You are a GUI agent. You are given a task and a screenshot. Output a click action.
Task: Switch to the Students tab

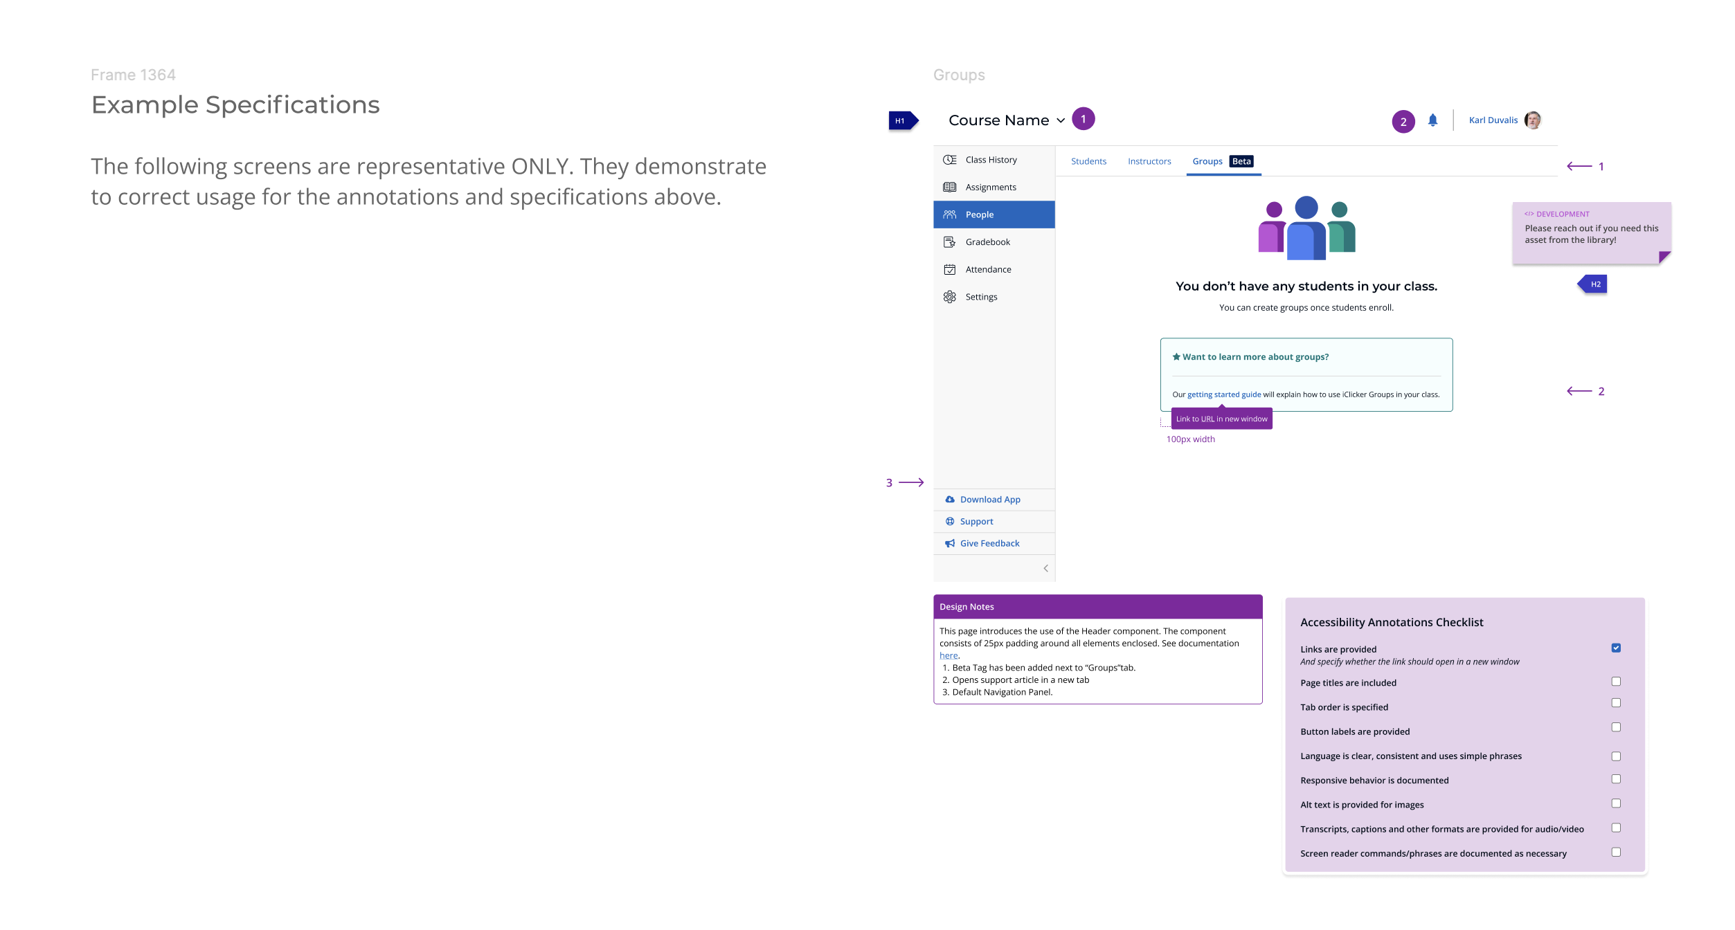(1088, 161)
